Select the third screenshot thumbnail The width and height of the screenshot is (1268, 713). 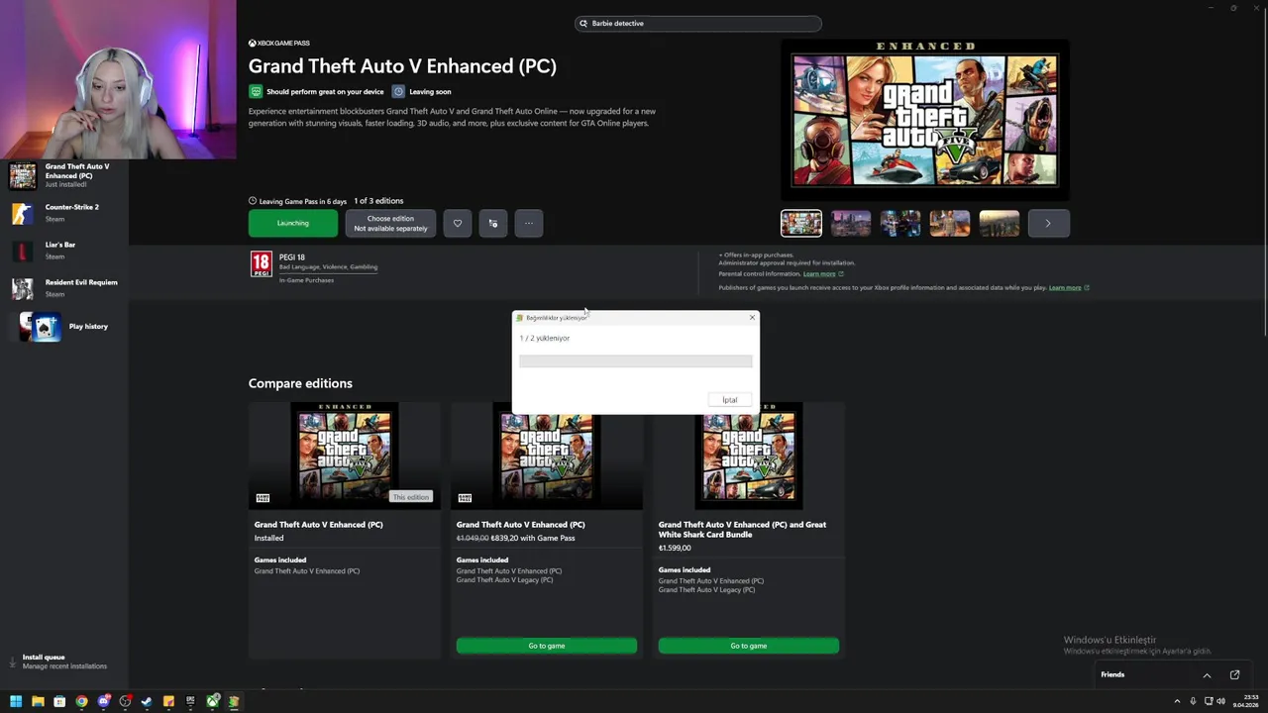[900, 223]
